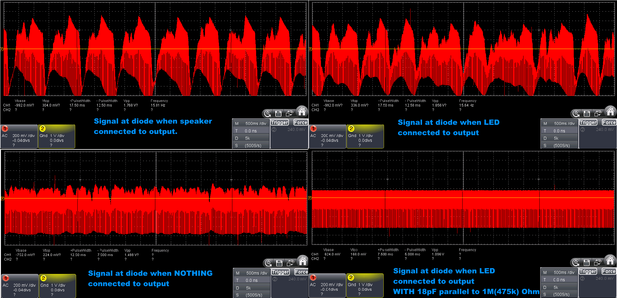Open the Trigger menu in the 18pF panel

pyautogui.click(x=588, y=271)
